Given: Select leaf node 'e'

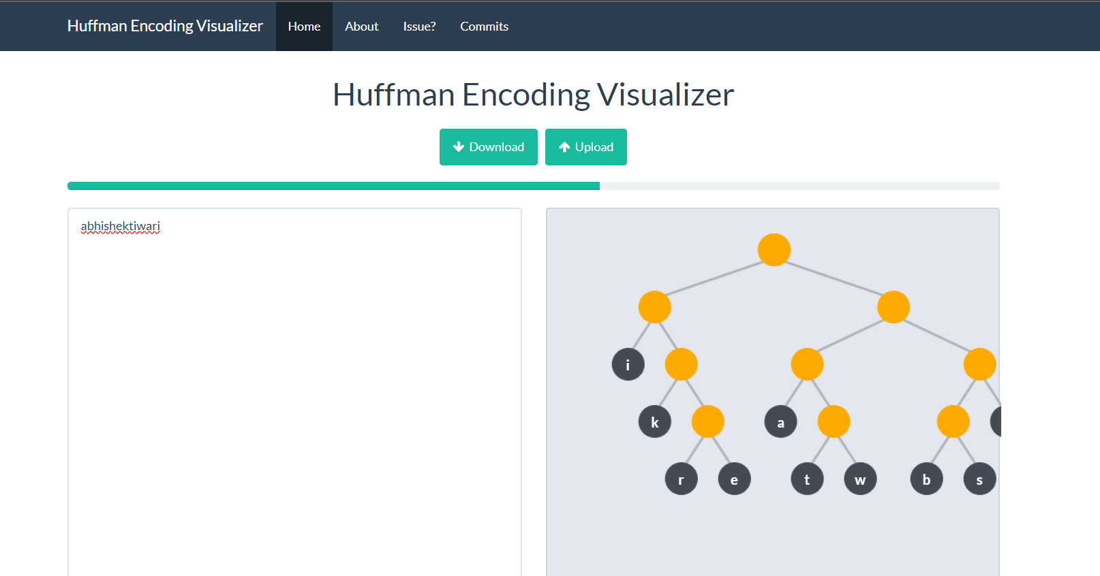Looking at the screenshot, I should pyautogui.click(x=735, y=479).
